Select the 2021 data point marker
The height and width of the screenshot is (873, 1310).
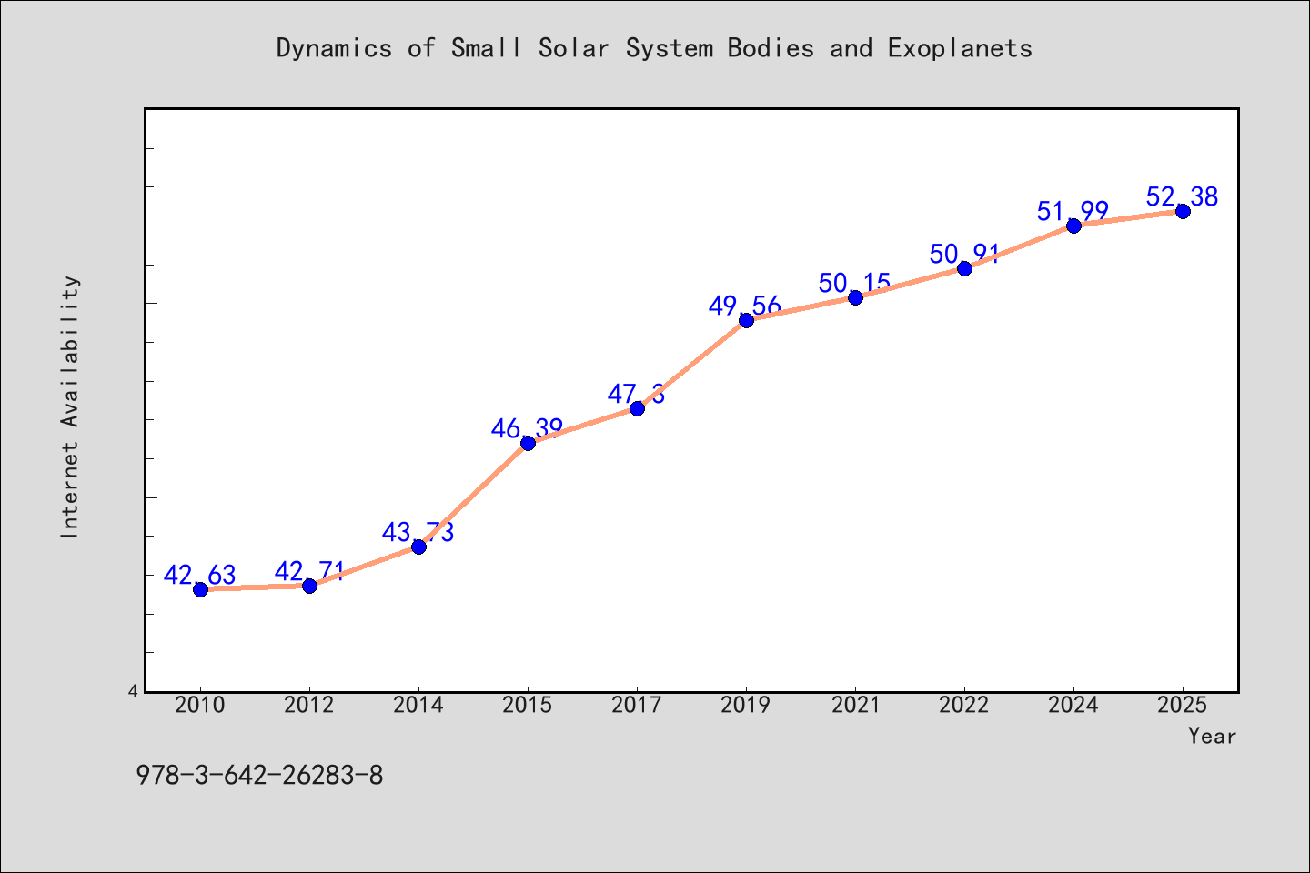pos(855,297)
